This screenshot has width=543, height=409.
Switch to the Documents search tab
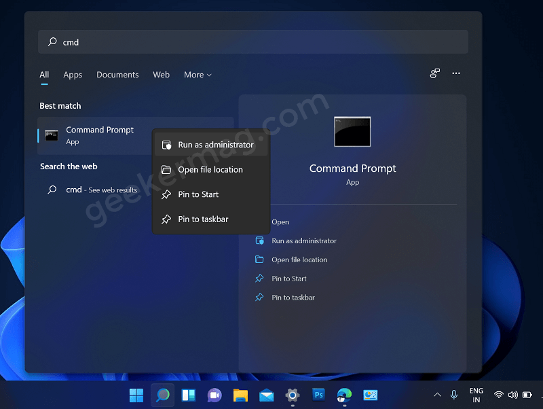click(117, 75)
